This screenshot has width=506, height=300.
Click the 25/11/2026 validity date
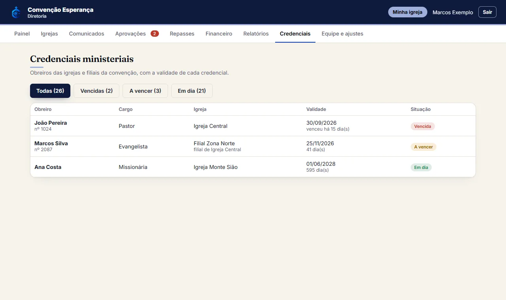320,143
